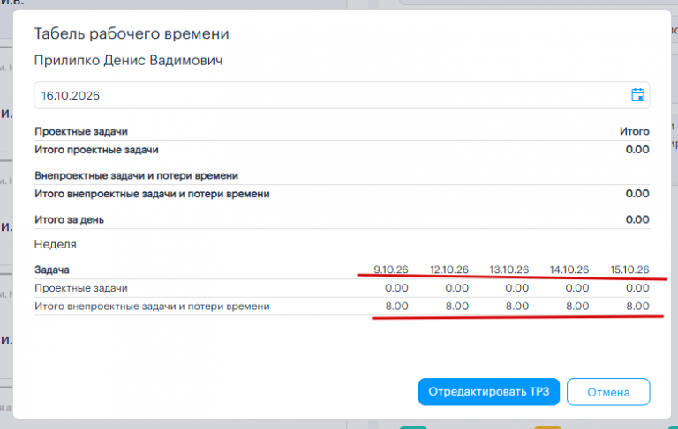The width and height of the screenshot is (678, 429).
Task: Select the 13.10.26 column header
Action: pos(508,270)
